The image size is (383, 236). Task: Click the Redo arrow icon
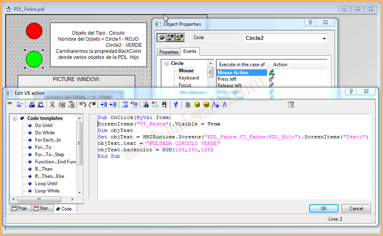(92, 104)
